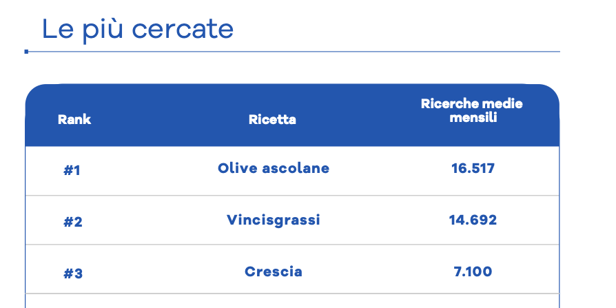Click the 'Le più cercate' heading
The image size is (616, 308).
pyautogui.click(x=138, y=30)
